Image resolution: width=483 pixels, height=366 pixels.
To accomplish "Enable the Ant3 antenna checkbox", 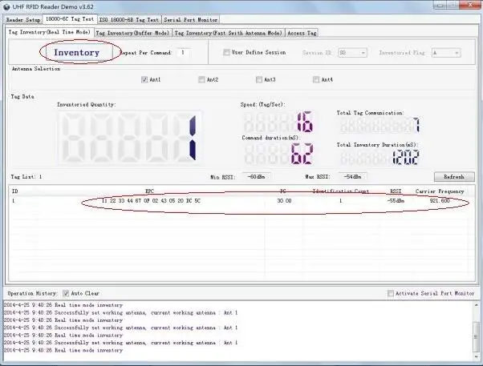I will pos(258,79).
